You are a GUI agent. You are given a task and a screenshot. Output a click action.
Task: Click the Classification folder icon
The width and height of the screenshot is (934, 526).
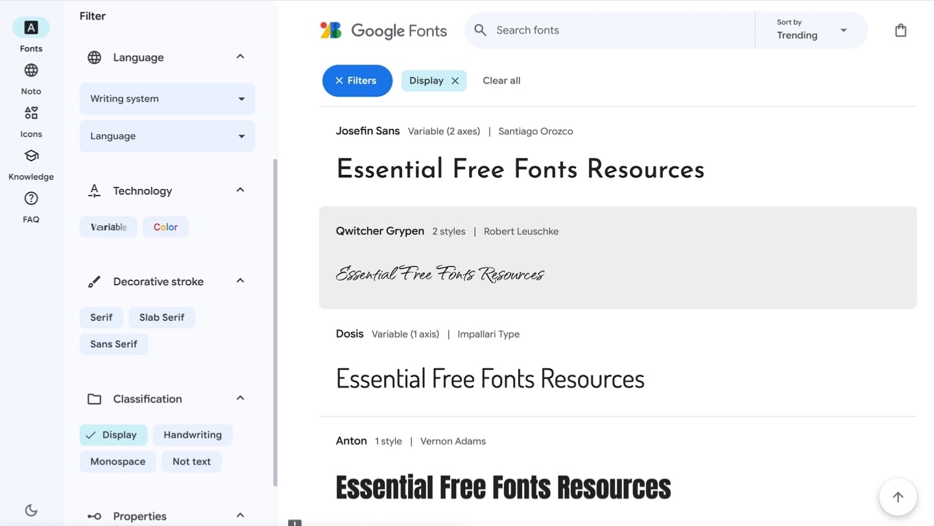tap(94, 399)
